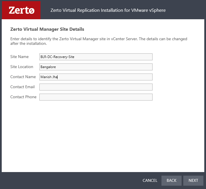The image size is (206, 189).
Task: Focus the Site Location field containing Bangalore
Action: coord(96,67)
